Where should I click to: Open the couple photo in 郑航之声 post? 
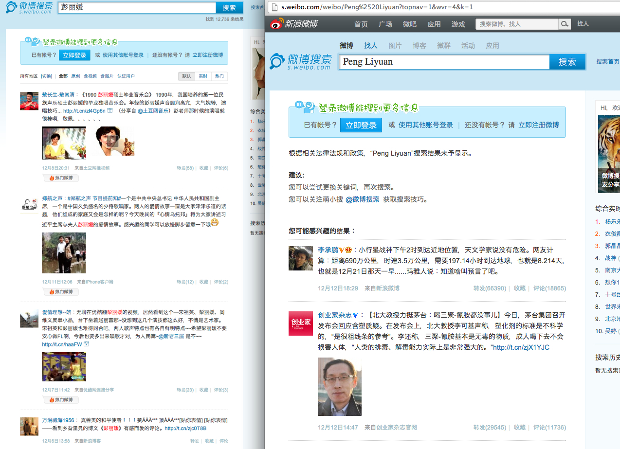point(64,252)
